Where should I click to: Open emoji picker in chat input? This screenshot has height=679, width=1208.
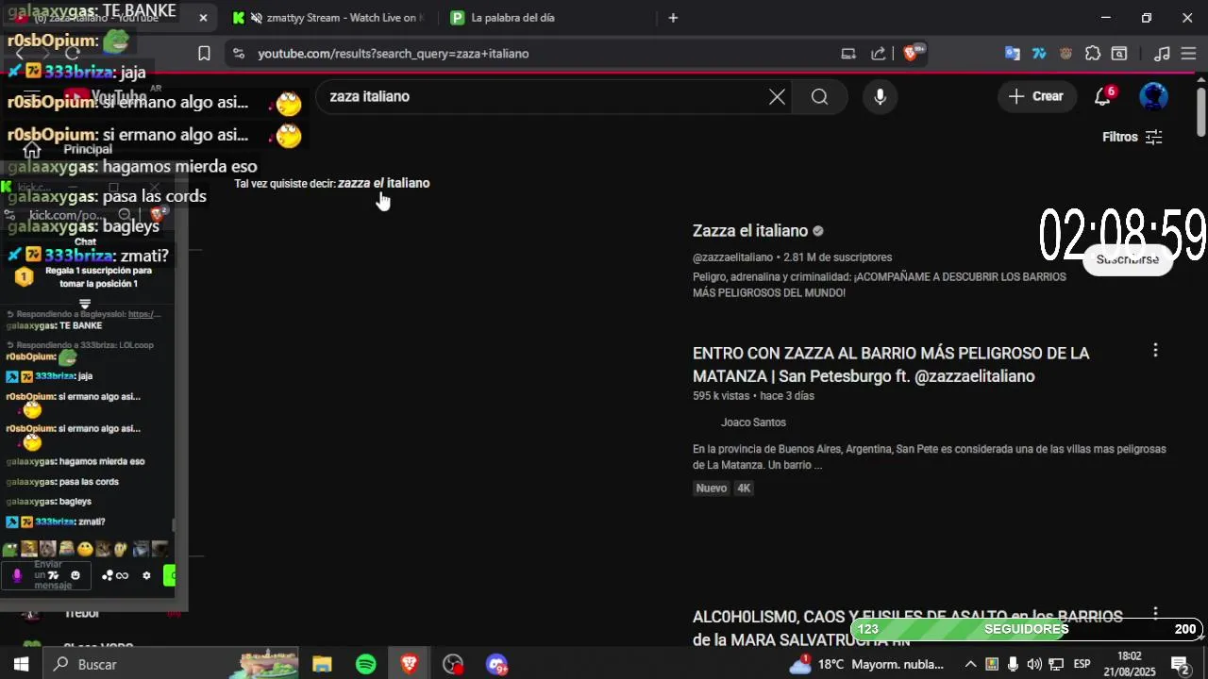(x=75, y=575)
